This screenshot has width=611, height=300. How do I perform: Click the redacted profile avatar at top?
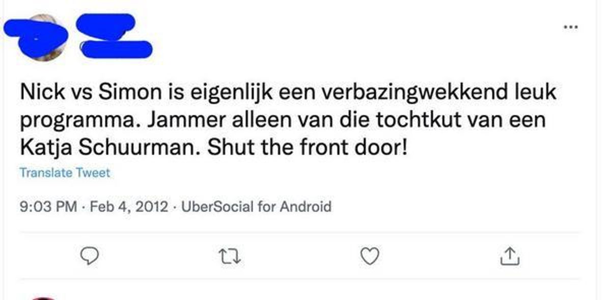point(46,37)
